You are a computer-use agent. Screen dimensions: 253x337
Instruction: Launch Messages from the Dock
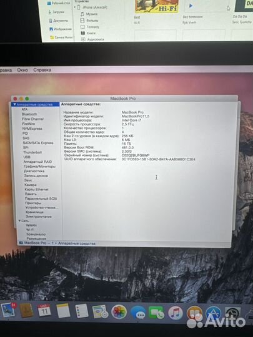click(138, 312)
